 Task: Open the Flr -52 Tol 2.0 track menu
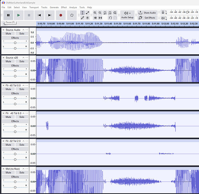coord(27,141)
